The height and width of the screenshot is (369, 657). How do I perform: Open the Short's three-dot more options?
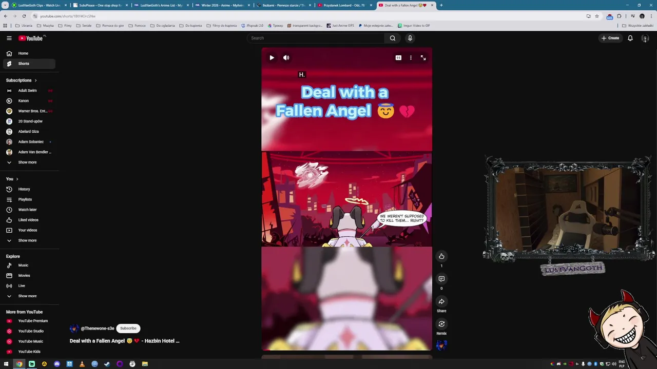coord(411,58)
